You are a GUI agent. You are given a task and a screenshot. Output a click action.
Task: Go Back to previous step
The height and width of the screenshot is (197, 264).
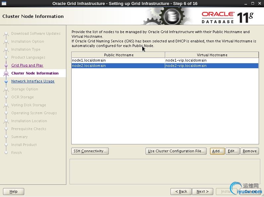[x=181, y=191]
